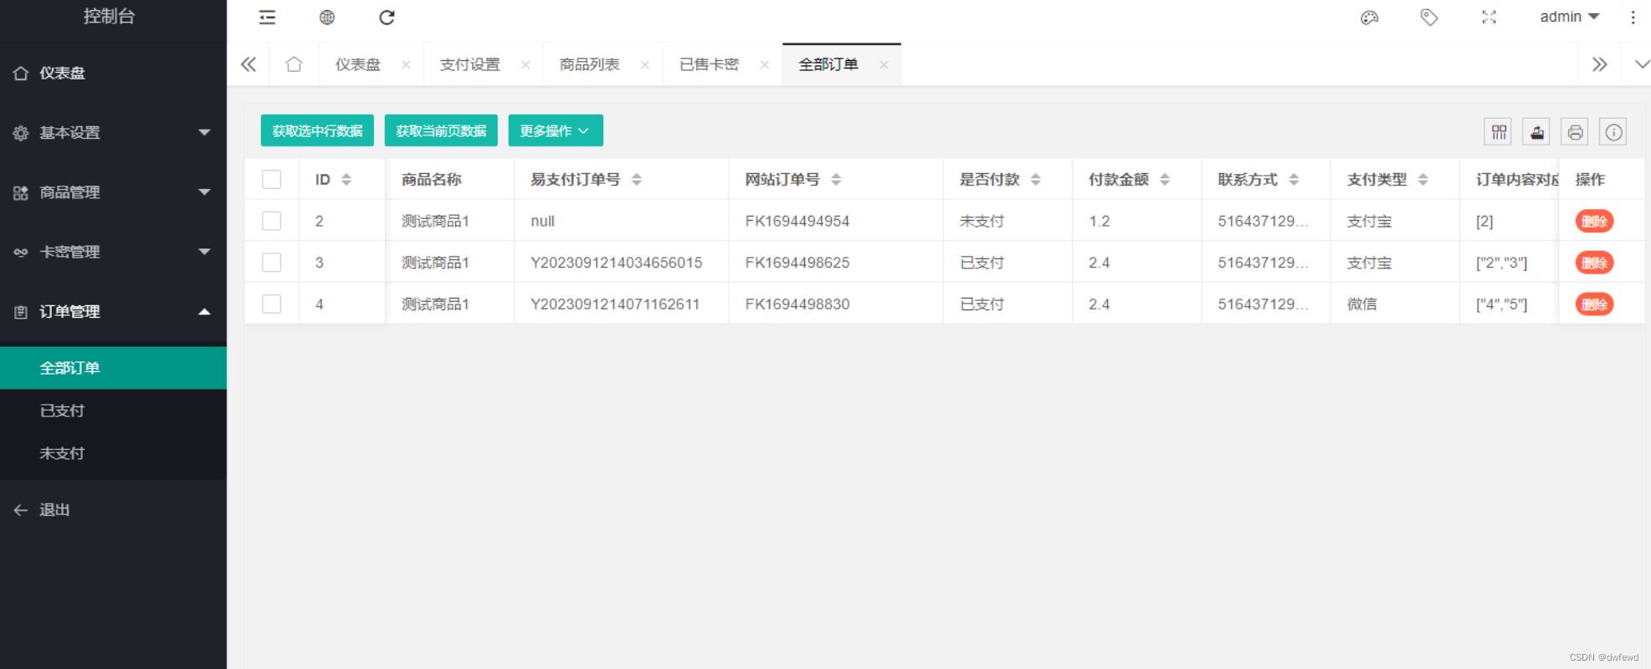
Task: Close the 已售卡密 tab
Action: [765, 65]
